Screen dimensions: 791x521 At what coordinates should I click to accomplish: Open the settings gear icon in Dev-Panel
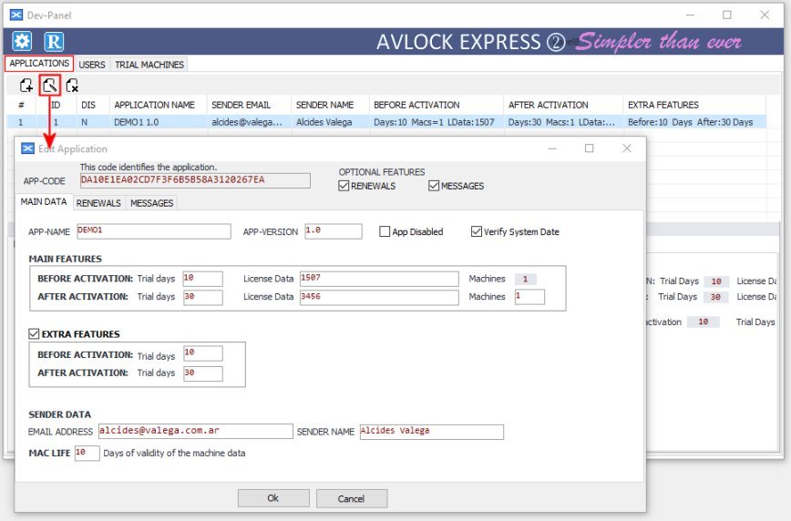[x=22, y=41]
